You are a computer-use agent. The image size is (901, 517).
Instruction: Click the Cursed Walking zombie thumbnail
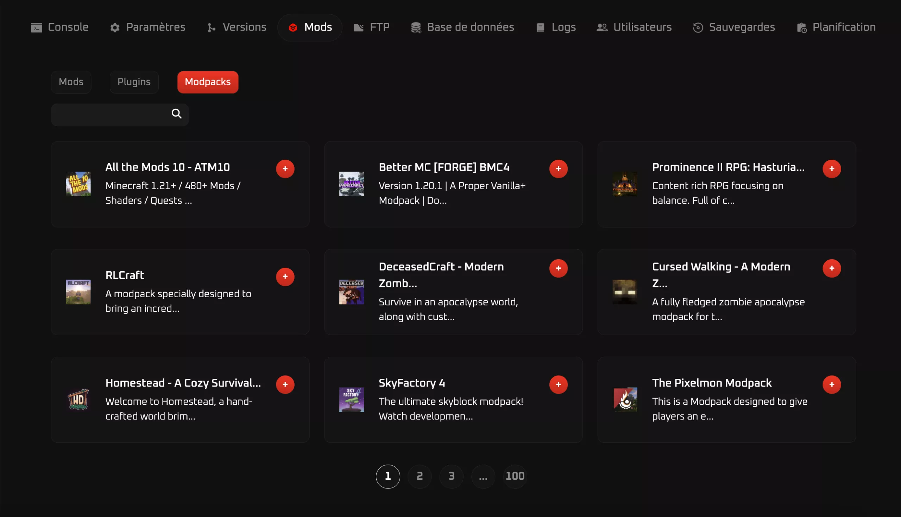point(625,292)
